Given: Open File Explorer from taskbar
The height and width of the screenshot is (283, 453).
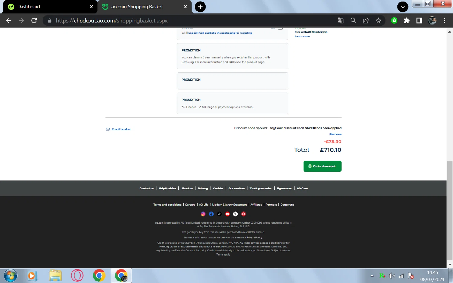Looking at the screenshot, I should point(55,276).
